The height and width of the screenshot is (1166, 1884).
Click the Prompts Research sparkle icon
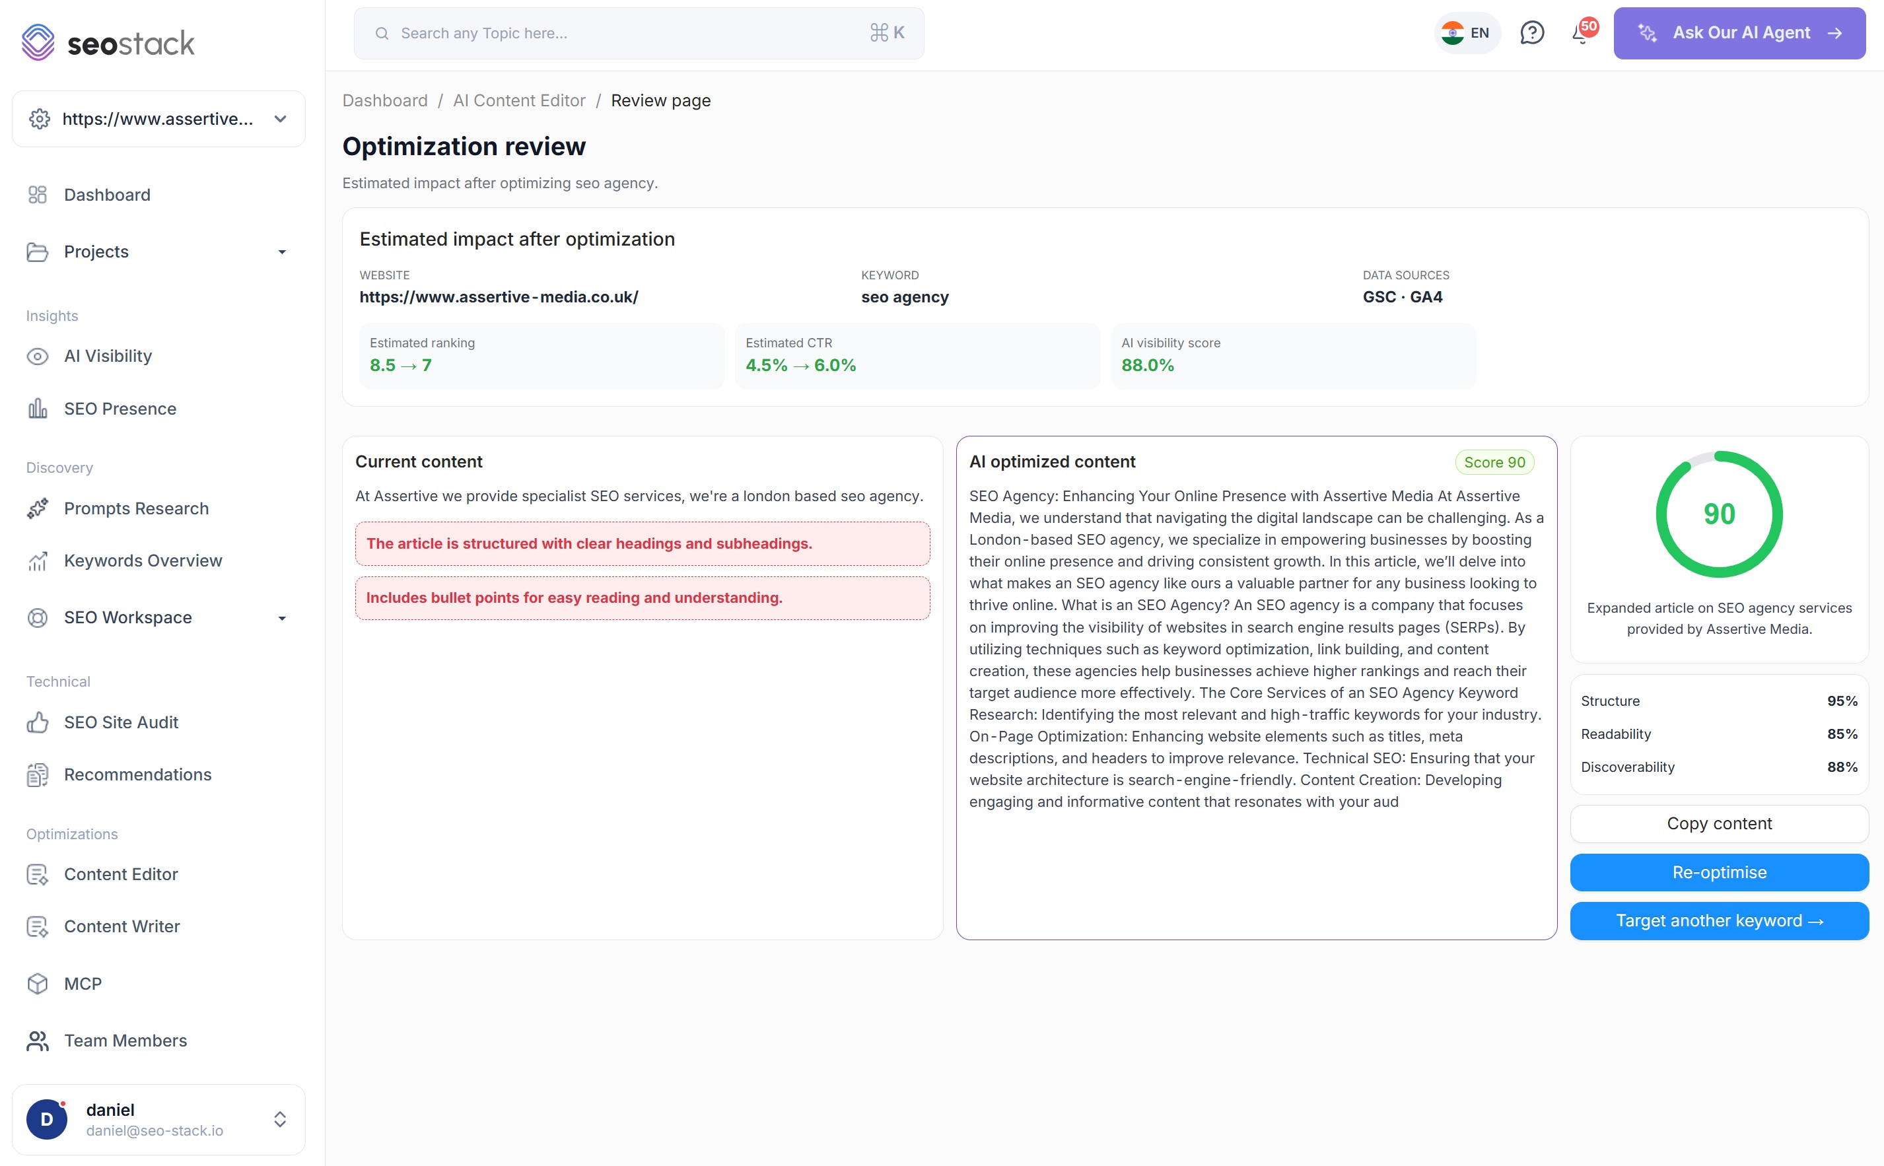pyautogui.click(x=37, y=508)
